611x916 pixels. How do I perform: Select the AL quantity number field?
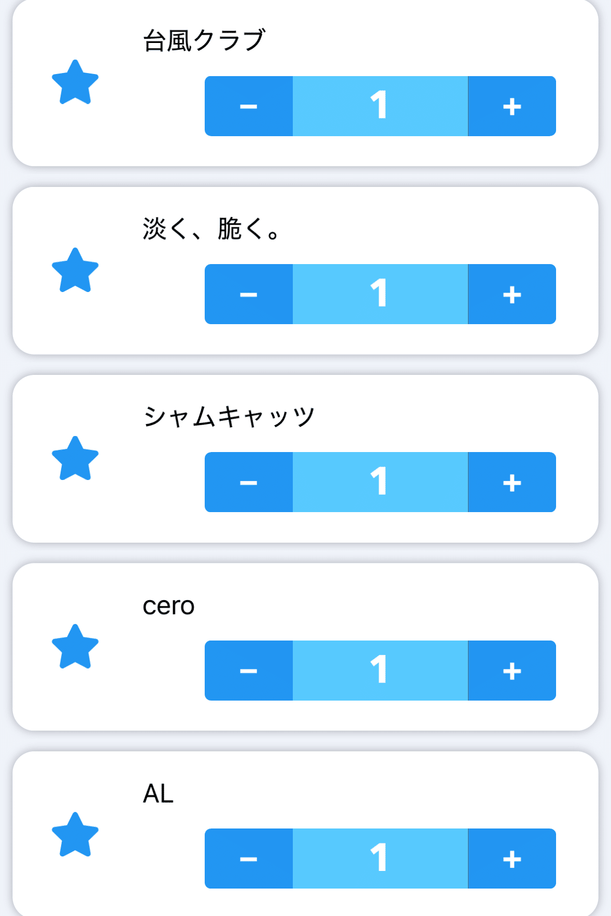point(380,859)
